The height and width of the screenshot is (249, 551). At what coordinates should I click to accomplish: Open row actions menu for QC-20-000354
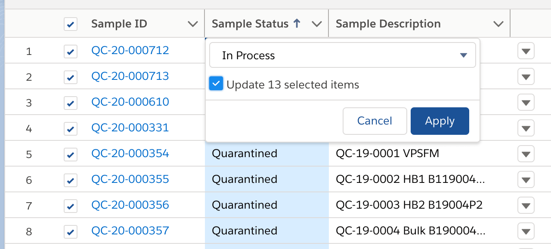(526, 154)
